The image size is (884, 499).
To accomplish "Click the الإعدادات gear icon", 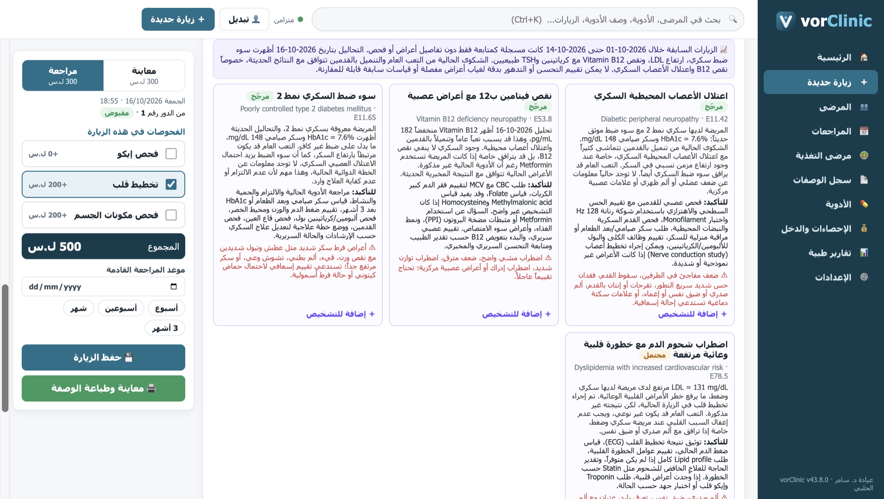I will coord(864,277).
